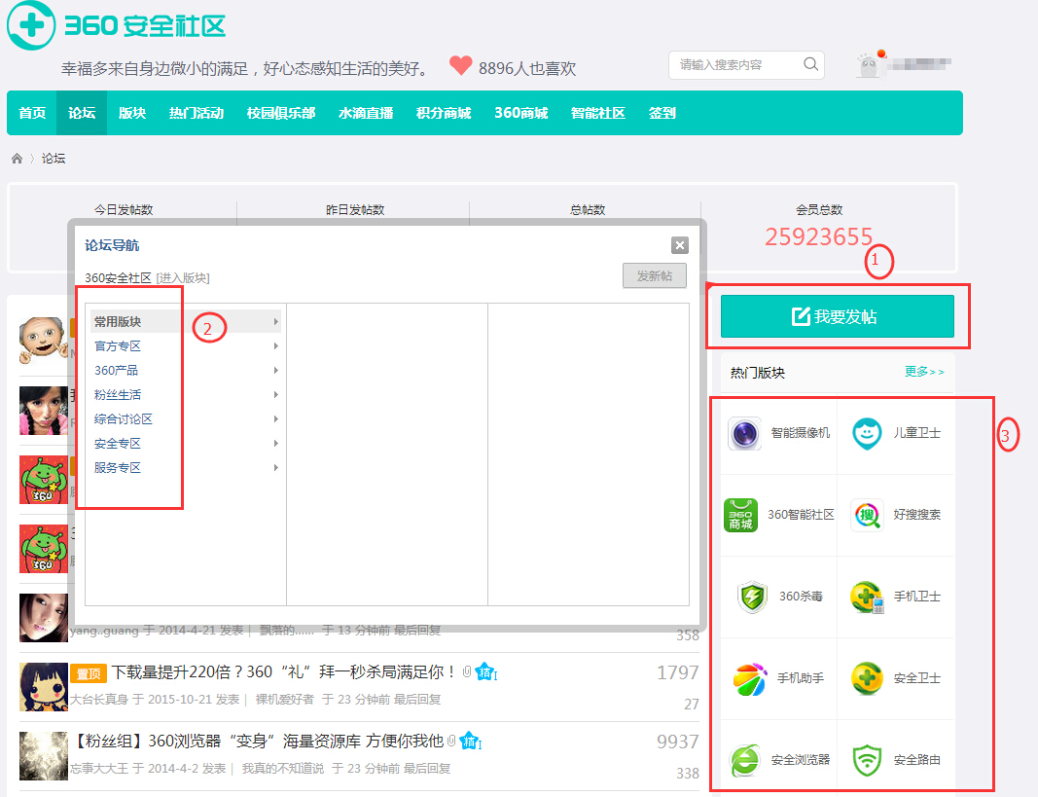Open the 积分商城 nav menu item
1038x797 pixels.
(x=443, y=113)
